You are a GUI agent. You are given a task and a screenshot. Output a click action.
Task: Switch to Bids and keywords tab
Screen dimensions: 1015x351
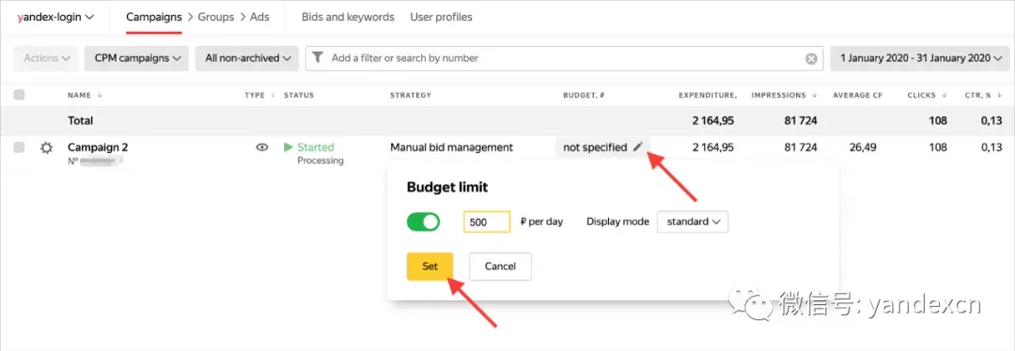pyautogui.click(x=348, y=17)
